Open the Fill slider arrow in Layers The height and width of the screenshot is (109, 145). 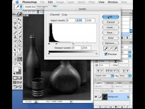pos(130,91)
